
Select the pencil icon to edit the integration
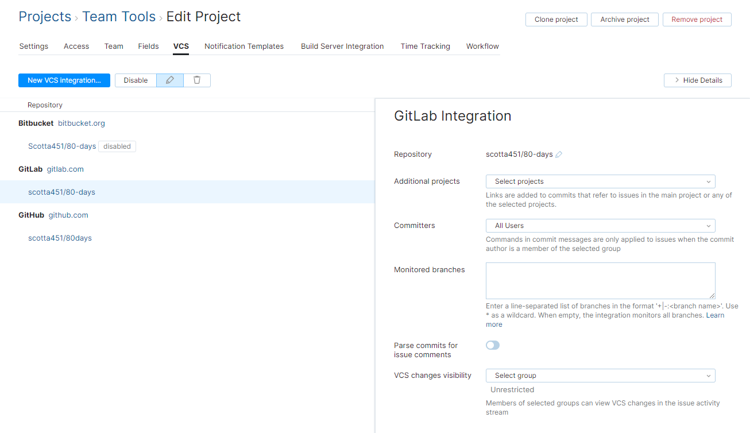click(169, 80)
